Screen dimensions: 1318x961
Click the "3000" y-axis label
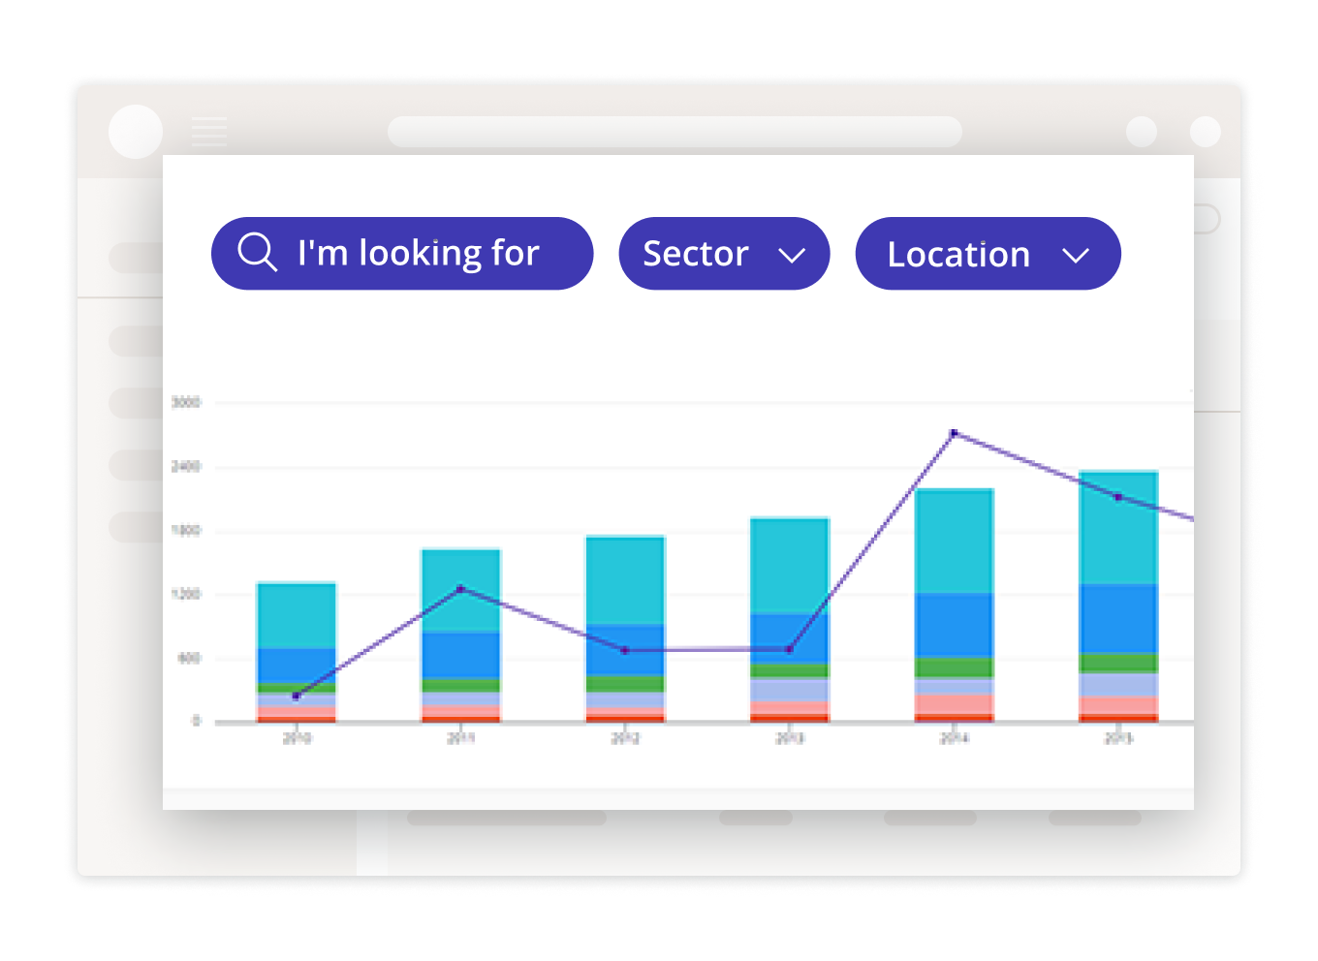(185, 402)
